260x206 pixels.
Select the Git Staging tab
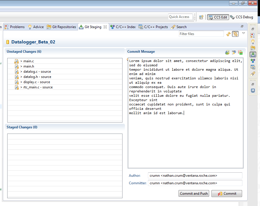point(90,27)
